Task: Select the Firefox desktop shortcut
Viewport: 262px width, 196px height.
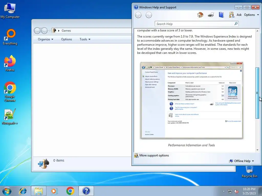Action: coord(10,64)
